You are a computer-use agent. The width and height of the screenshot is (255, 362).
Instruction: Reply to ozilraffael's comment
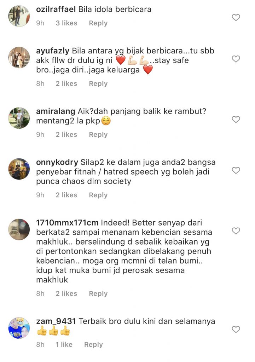point(98,23)
